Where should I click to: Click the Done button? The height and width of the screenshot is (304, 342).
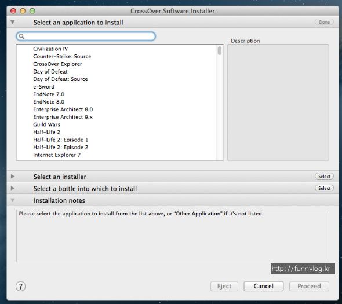coord(324,22)
